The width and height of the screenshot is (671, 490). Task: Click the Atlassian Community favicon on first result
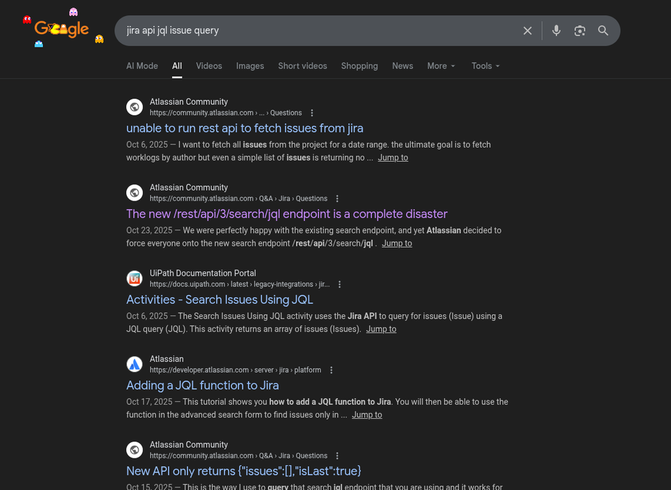(x=134, y=107)
